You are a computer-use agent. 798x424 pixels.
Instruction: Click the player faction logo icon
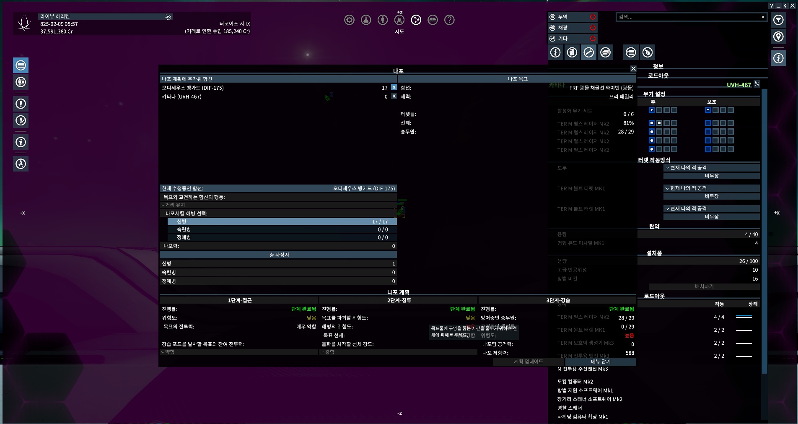[24, 23]
